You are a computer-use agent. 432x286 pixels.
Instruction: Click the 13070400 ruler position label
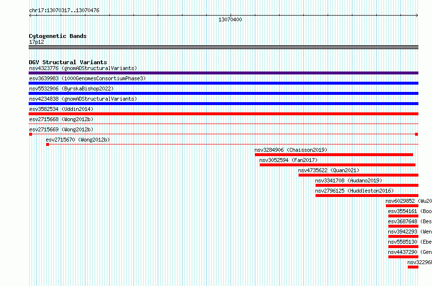point(230,19)
